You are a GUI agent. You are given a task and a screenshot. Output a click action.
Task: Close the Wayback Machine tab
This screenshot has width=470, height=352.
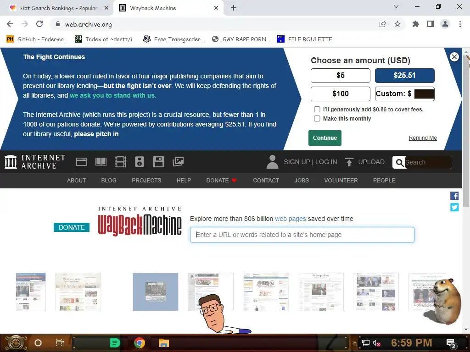click(216, 8)
